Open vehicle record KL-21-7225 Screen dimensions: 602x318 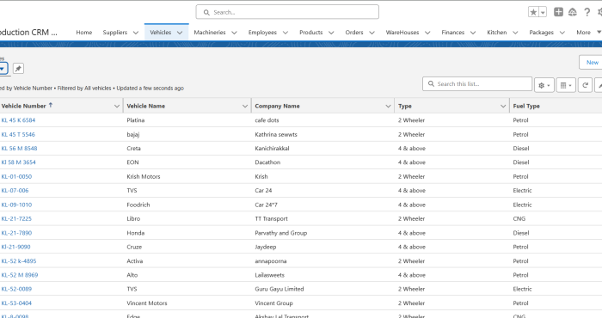(16, 218)
